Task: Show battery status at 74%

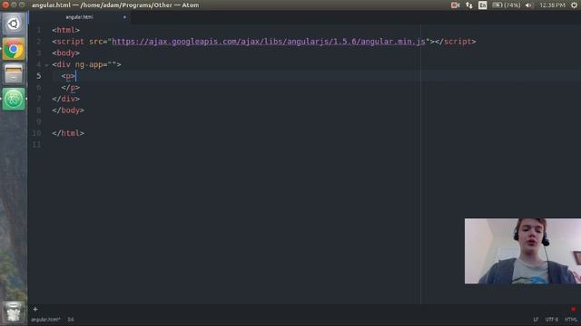Action: point(507,5)
